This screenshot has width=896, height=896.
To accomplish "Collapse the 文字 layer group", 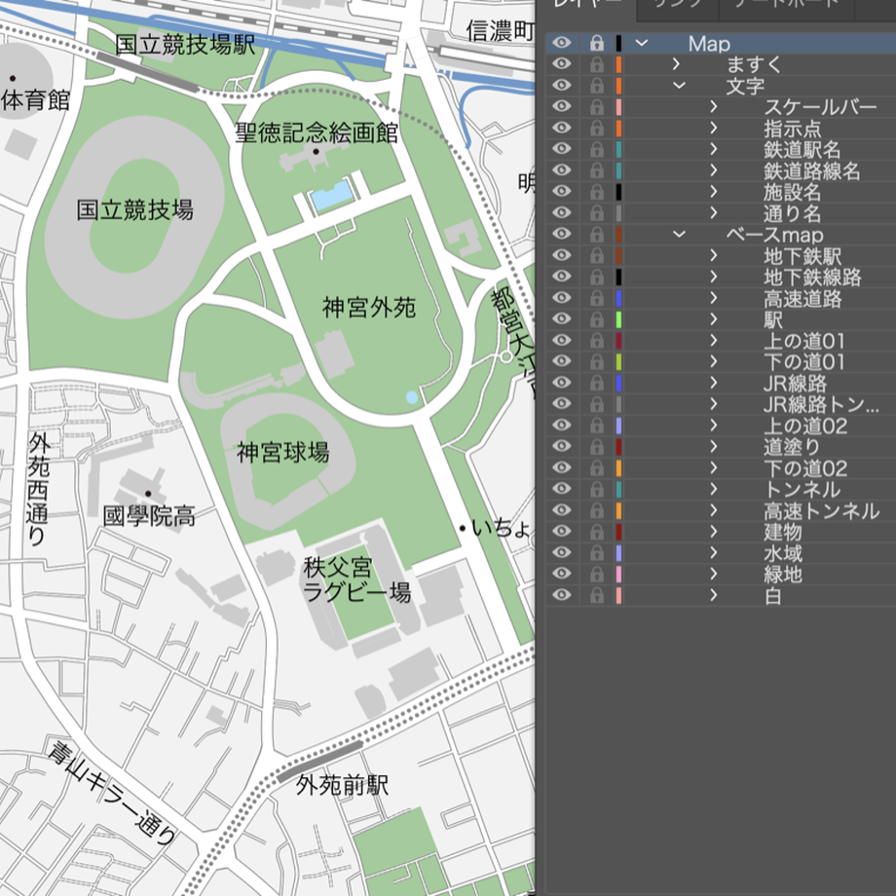I will pyautogui.click(x=679, y=86).
